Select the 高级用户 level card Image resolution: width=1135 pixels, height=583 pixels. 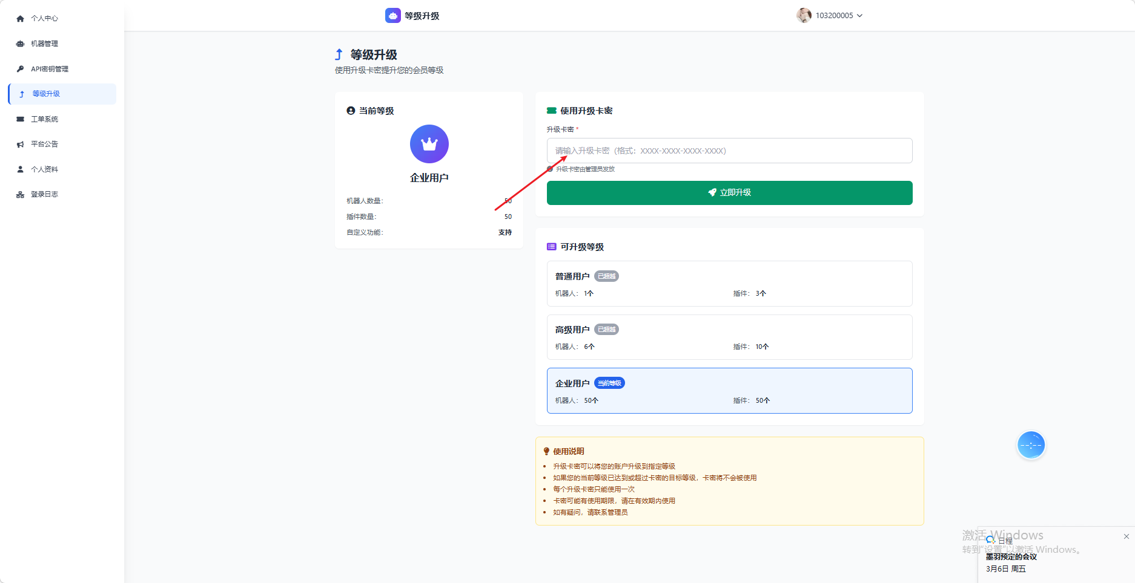tap(729, 337)
